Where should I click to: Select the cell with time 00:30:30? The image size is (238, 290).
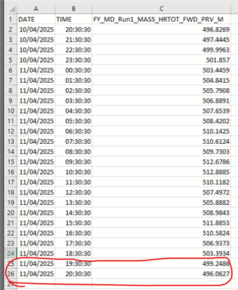point(74,70)
